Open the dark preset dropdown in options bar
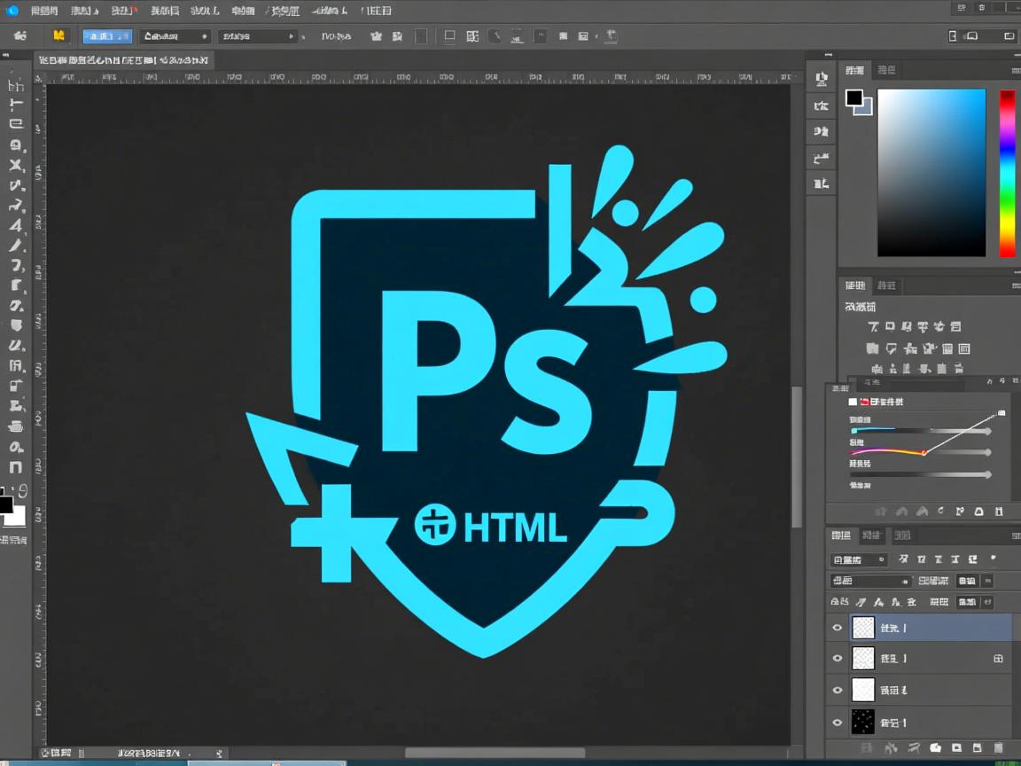Image resolution: width=1021 pixels, height=766 pixels. tap(175, 36)
